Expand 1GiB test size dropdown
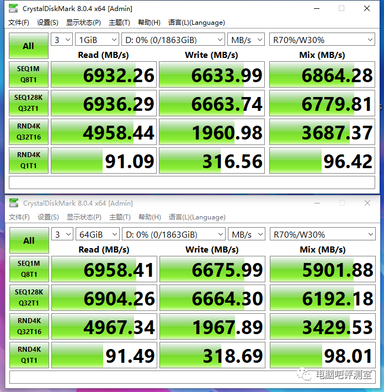 click(97, 40)
